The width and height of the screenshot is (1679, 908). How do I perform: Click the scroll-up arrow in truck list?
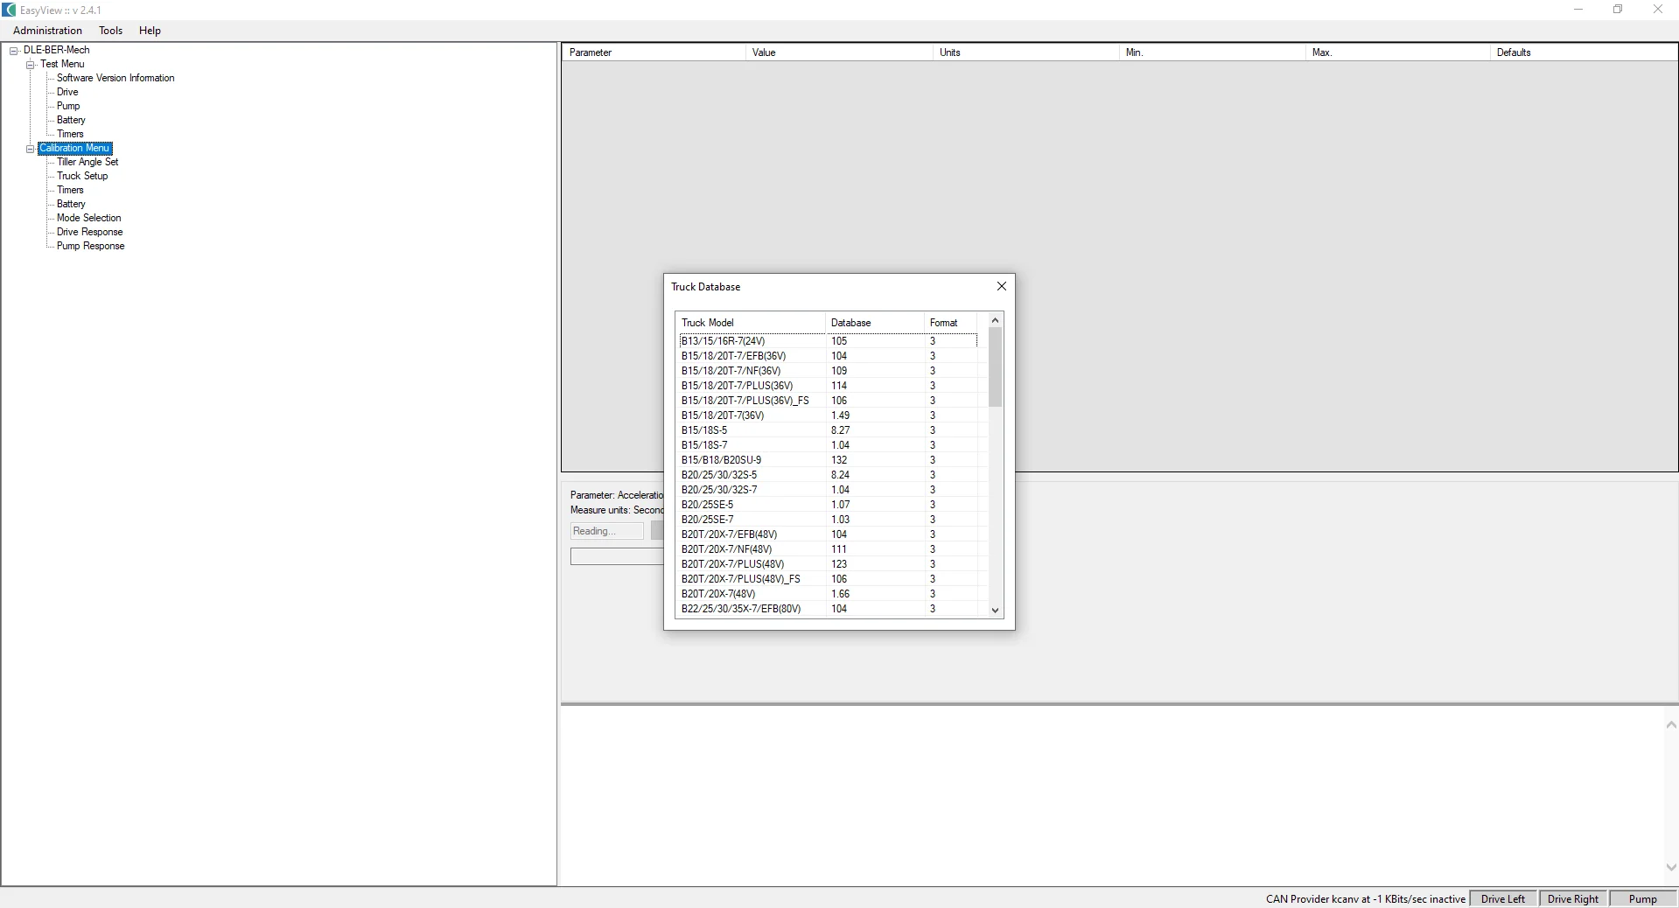pos(995,321)
